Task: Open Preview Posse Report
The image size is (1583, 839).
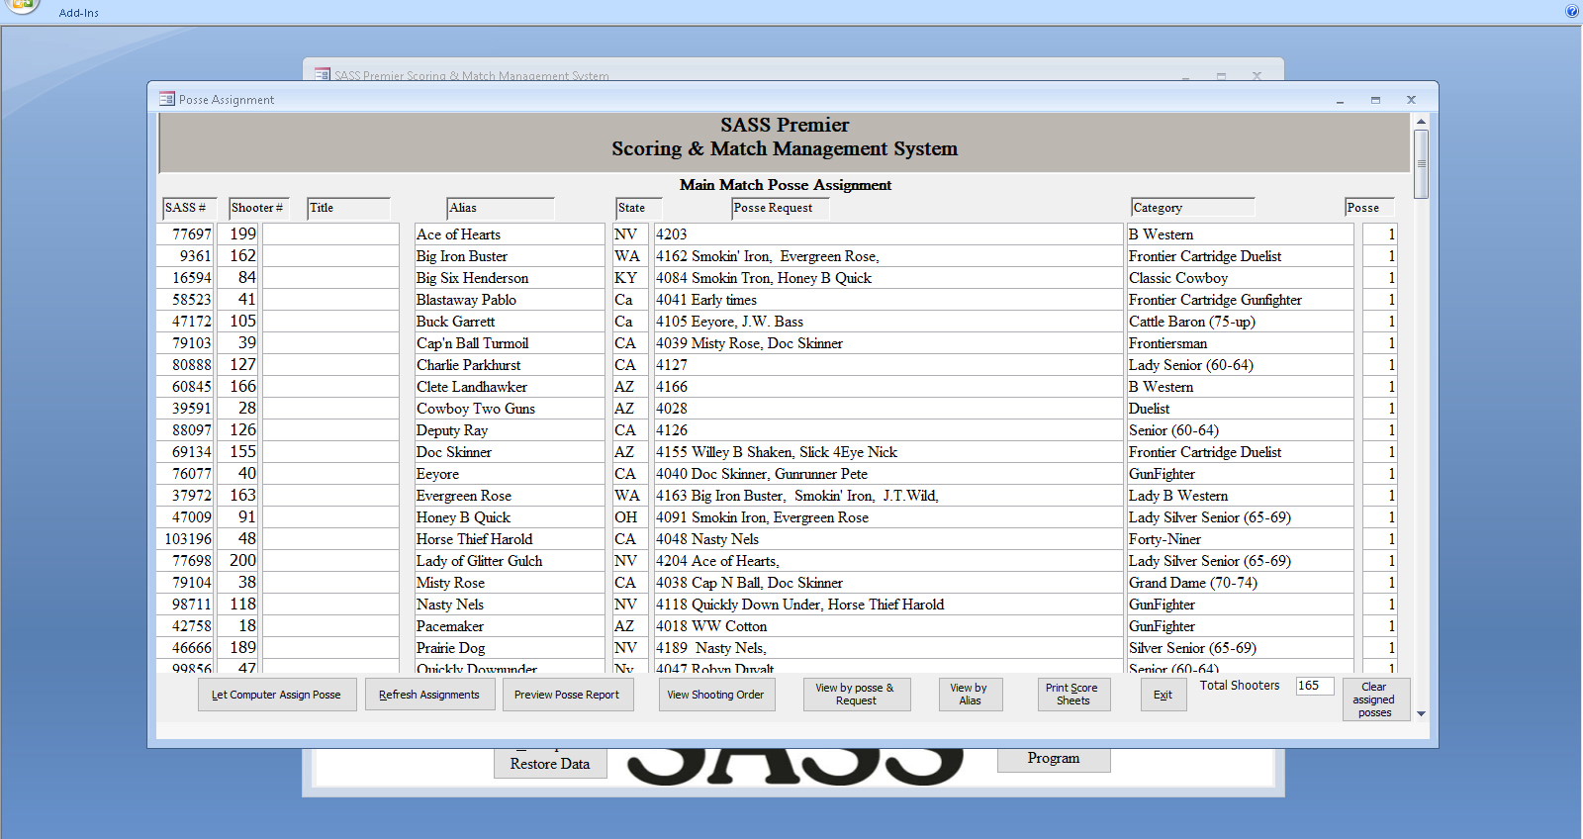Action: [x=567, y=695]
